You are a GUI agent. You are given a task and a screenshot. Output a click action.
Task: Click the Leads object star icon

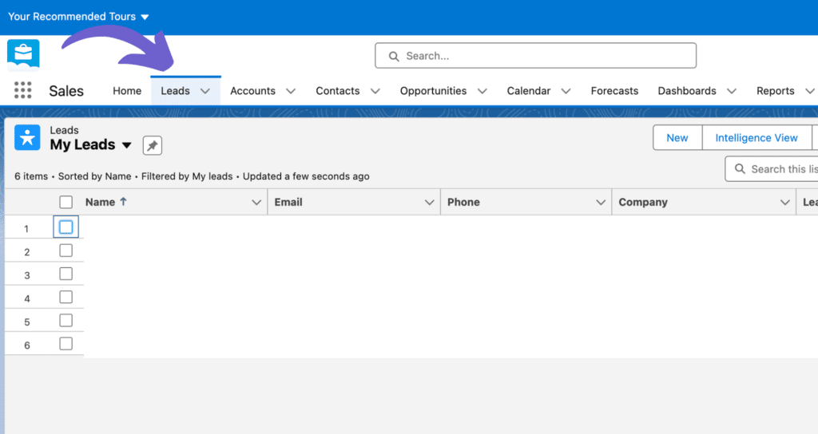(28, 137)
